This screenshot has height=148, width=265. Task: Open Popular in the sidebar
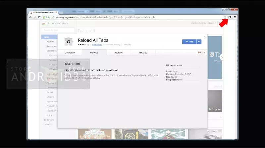[50, 42]
